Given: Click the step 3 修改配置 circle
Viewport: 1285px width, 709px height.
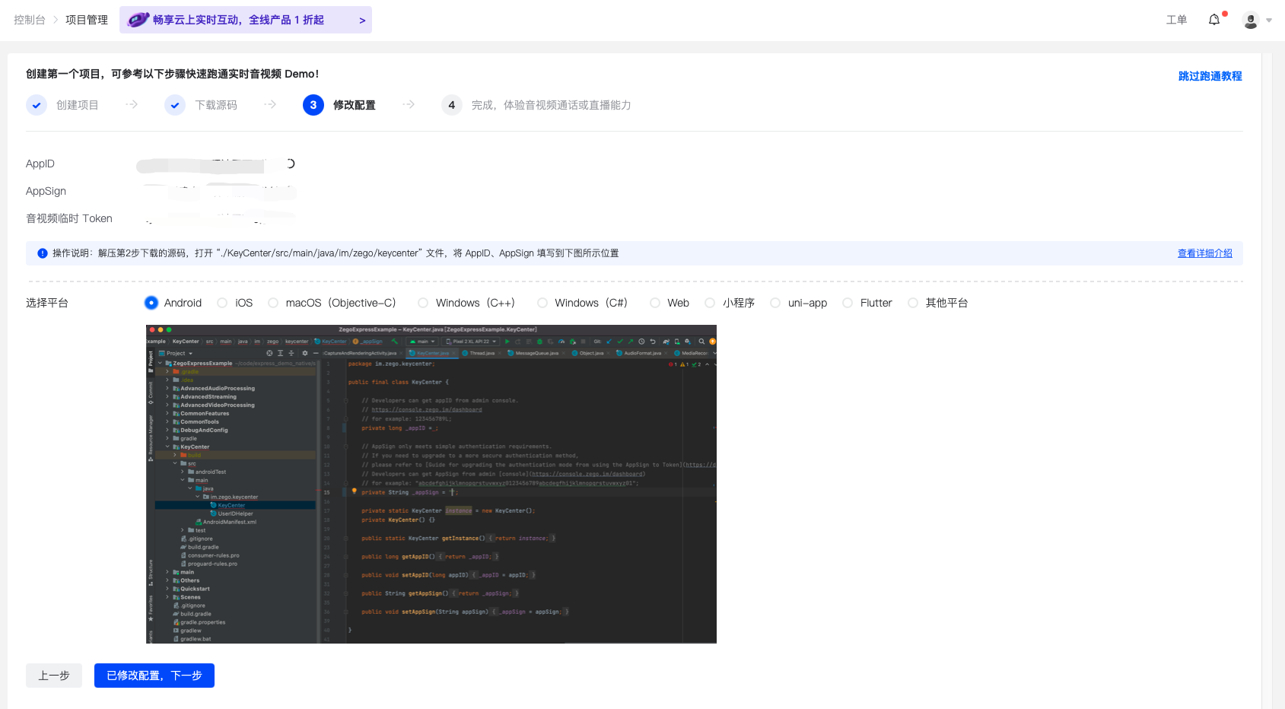Looking at the screenshot, I should pyautogui.click(x=313, y=105).
